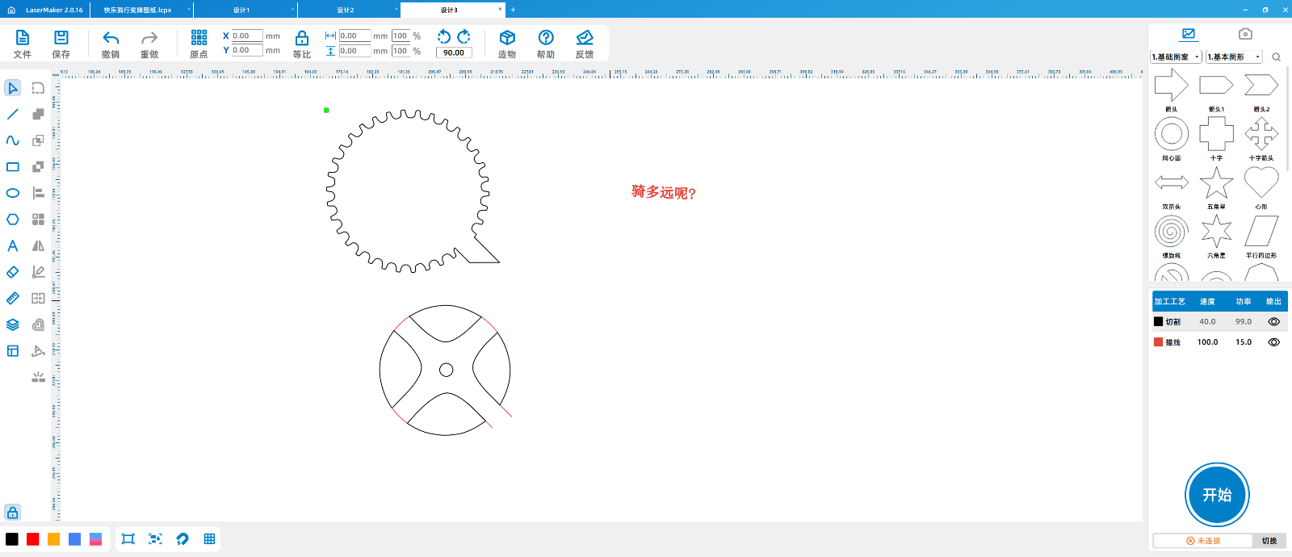
Task: Click the 切换 switch button
Action: pyautogui.click(x=1269, y=541)
